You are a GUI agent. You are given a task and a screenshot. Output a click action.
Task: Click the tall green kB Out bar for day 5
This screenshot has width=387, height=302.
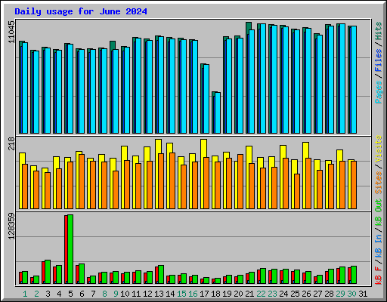[x=70, y=249]
